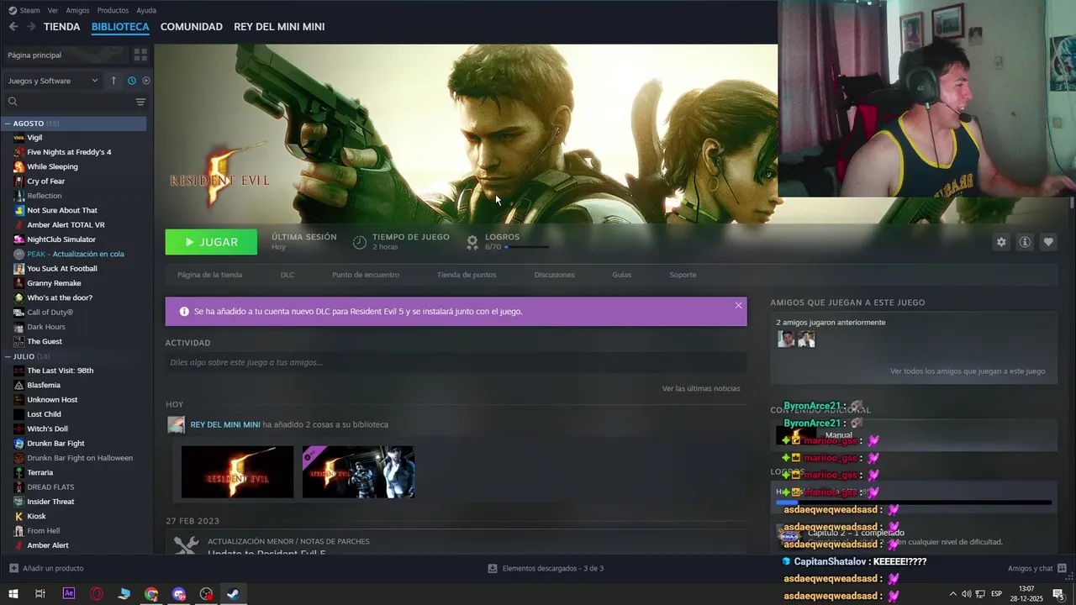Open game information icon
1076x605 pixels.
click(x=1025, y=242)
